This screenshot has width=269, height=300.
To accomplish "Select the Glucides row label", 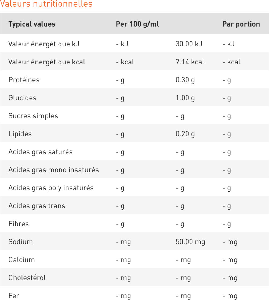I will [x=22, y=98].
